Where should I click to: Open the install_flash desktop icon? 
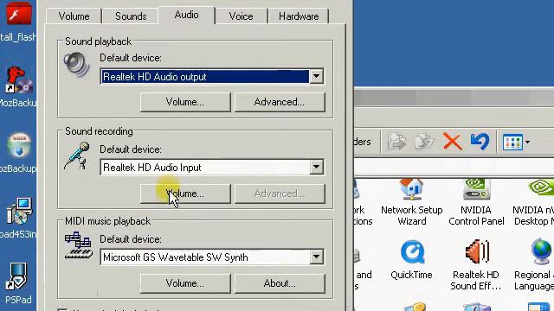tap(17, 21)
